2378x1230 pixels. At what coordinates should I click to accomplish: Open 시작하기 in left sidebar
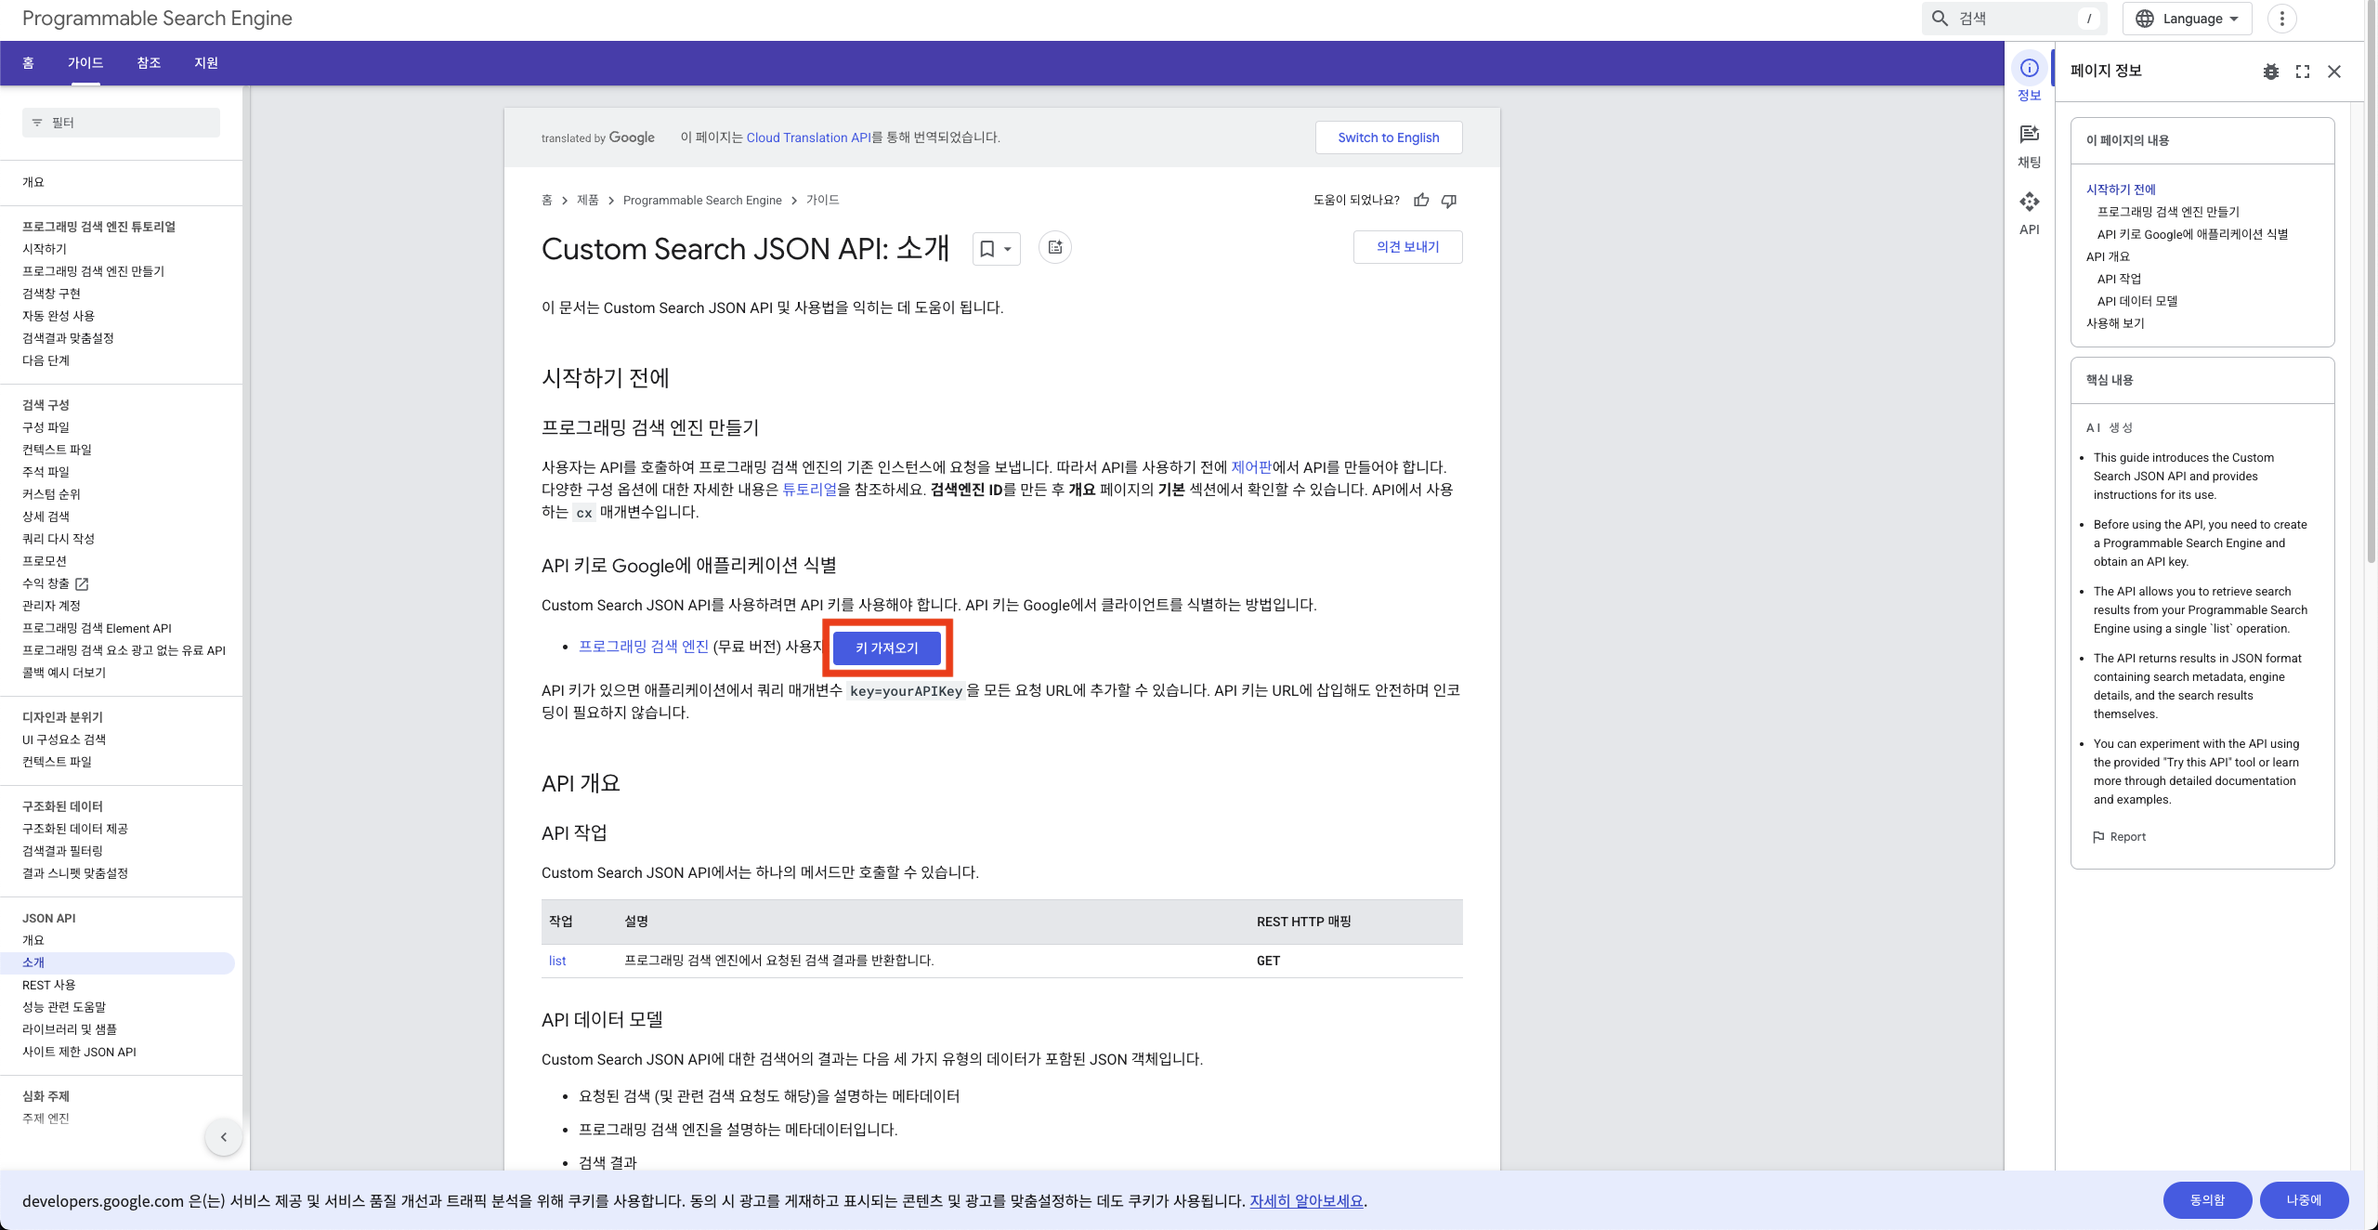(x=45, y=249)
